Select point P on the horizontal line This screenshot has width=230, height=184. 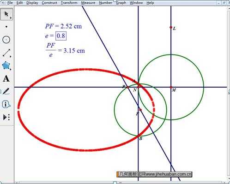click(127, 87)
